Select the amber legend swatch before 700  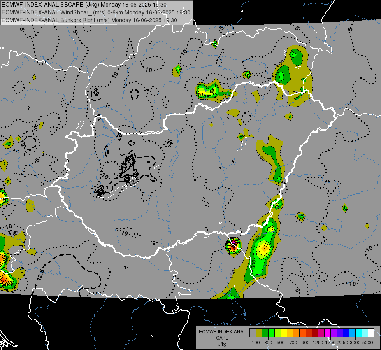[x=290, y=333]
